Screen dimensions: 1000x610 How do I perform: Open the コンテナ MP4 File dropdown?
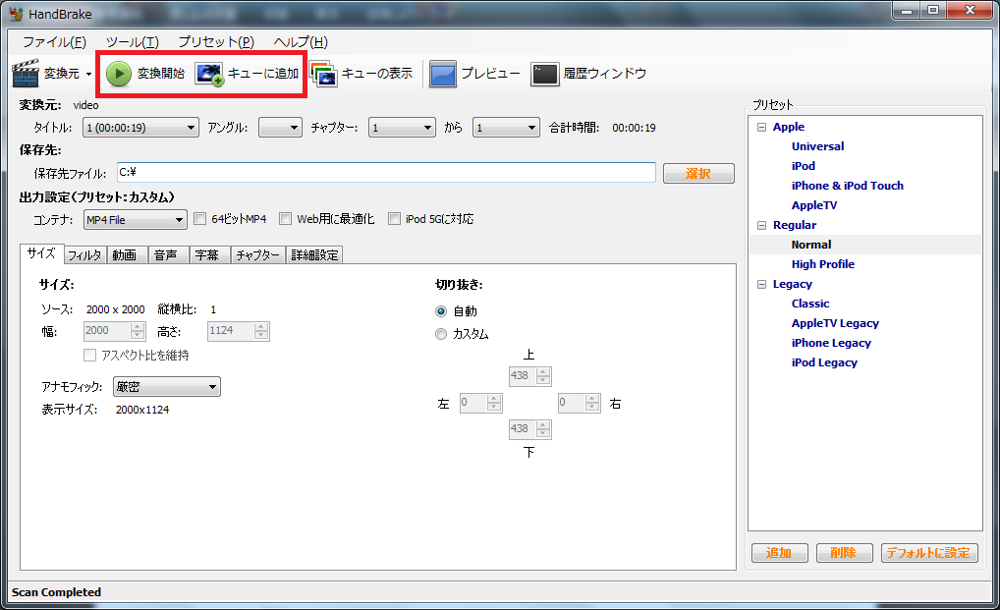point(136,220)
